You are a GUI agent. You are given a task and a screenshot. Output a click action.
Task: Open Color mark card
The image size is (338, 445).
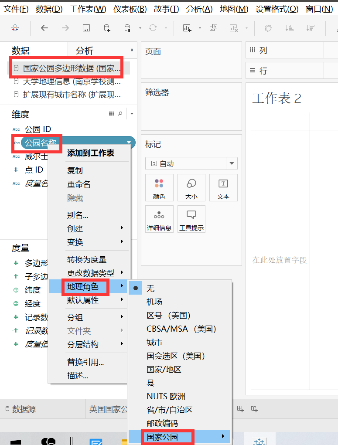(159, 187)
